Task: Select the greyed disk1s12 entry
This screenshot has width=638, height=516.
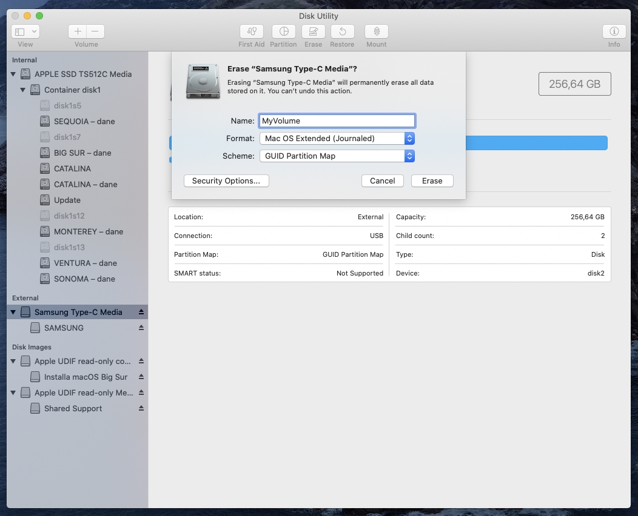Action: click(77, 216)
